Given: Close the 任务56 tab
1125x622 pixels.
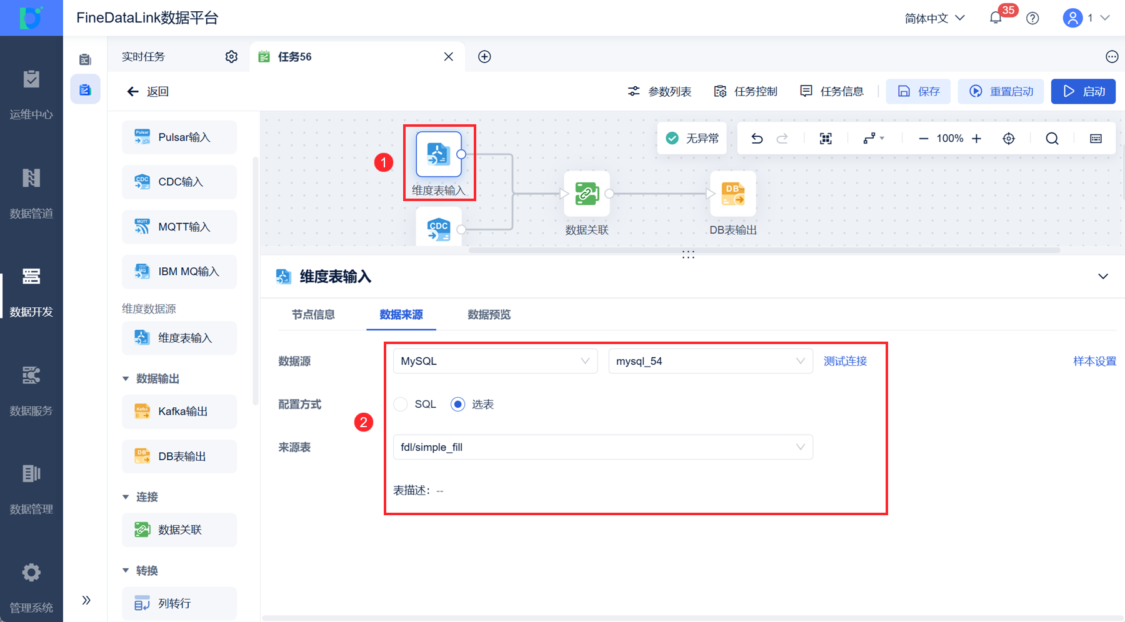Looking at the screenshot, I should (x=449, y=57).
